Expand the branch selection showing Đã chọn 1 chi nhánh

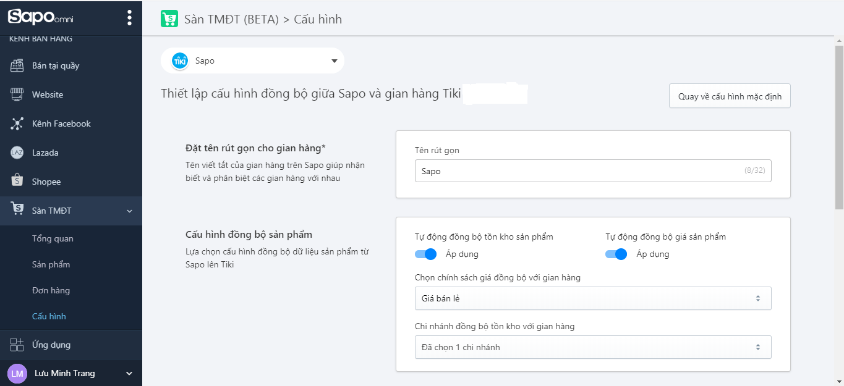pos(592,347)
